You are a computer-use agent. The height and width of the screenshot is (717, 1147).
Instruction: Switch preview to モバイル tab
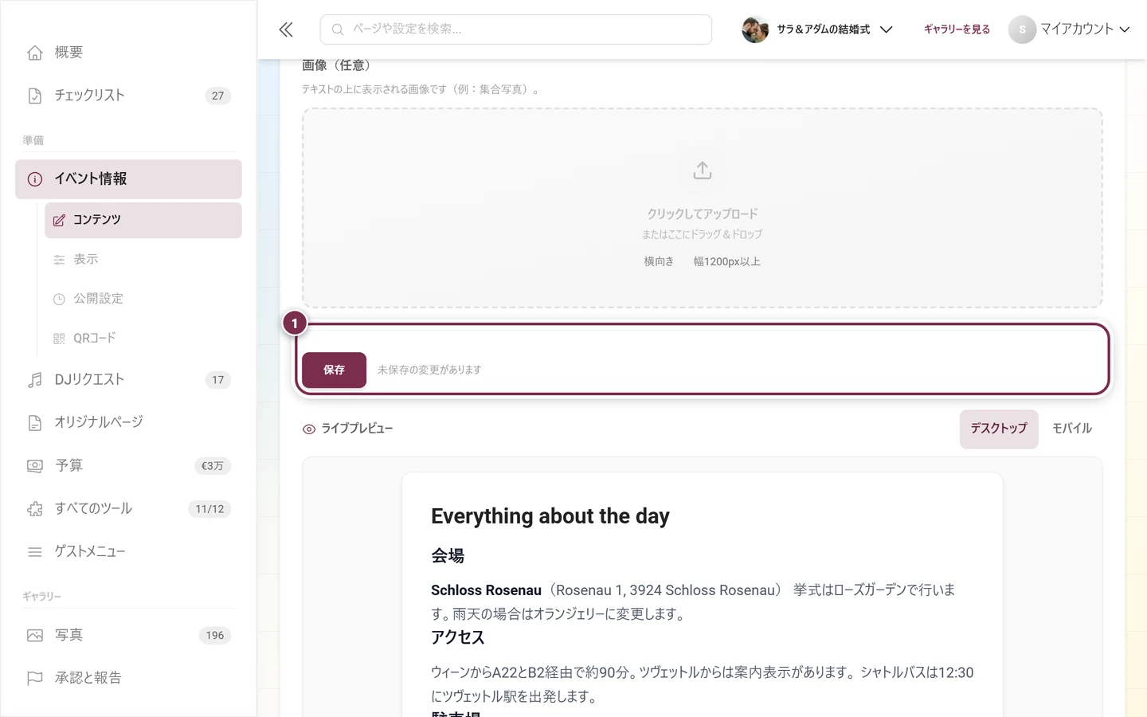[1072, 429]
